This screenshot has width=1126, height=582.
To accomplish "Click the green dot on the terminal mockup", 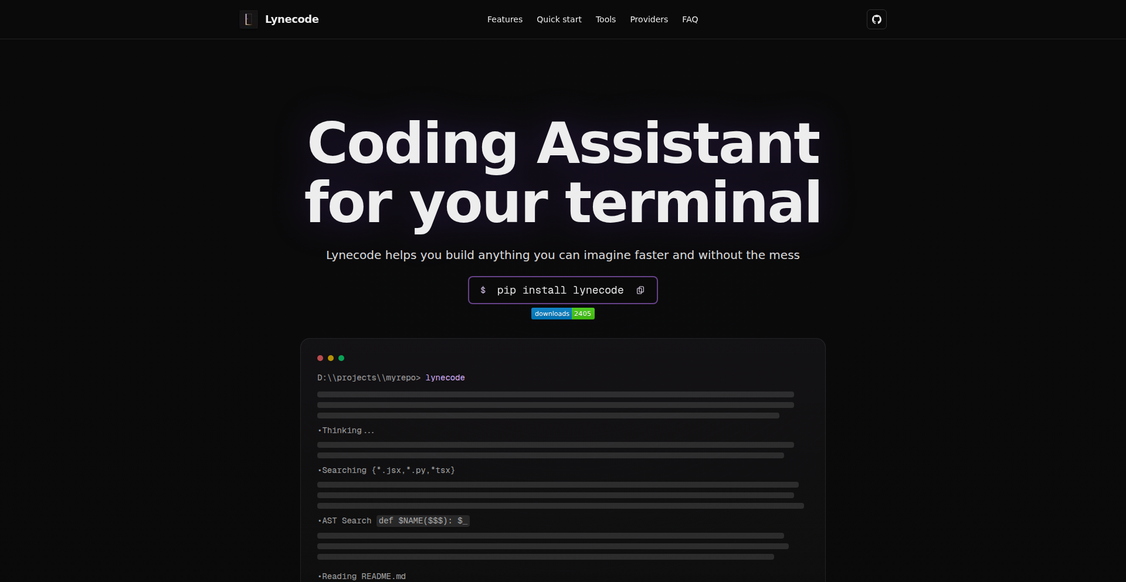I will pyautogui.click(x=341, y=358).
